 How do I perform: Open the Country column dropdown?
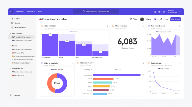pos(88,70)
